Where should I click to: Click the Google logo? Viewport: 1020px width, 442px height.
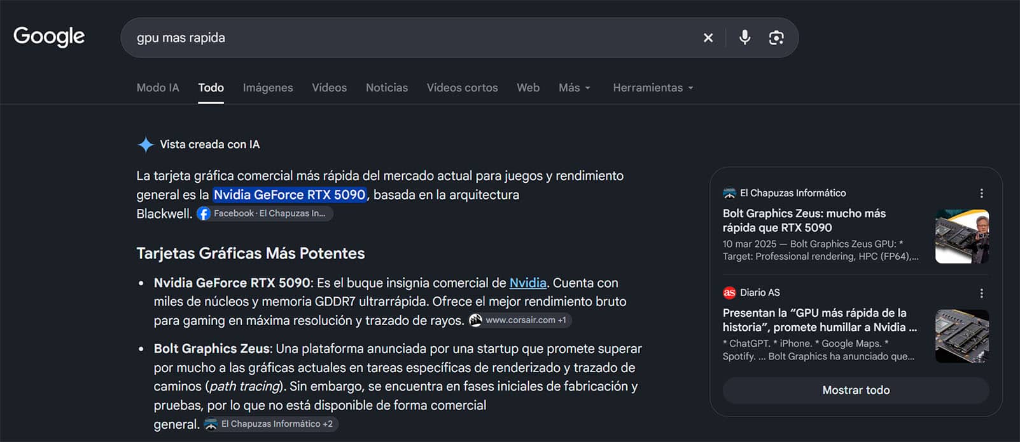click(x=49, y=37)
